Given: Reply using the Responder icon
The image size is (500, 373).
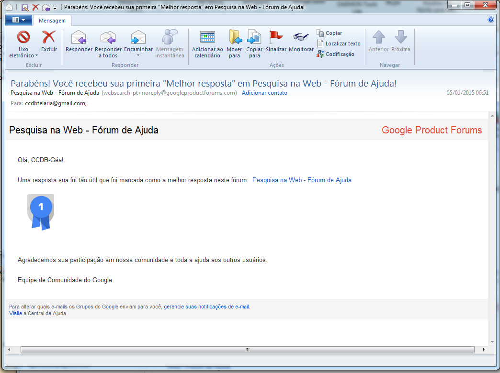Looking at the screenshot, I should coord(79,37).
